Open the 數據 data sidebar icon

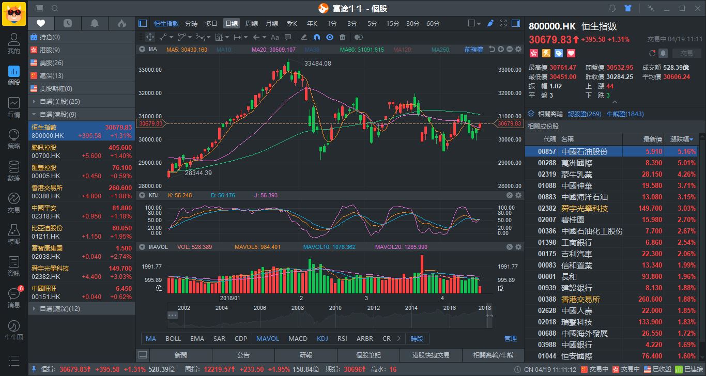14,171
